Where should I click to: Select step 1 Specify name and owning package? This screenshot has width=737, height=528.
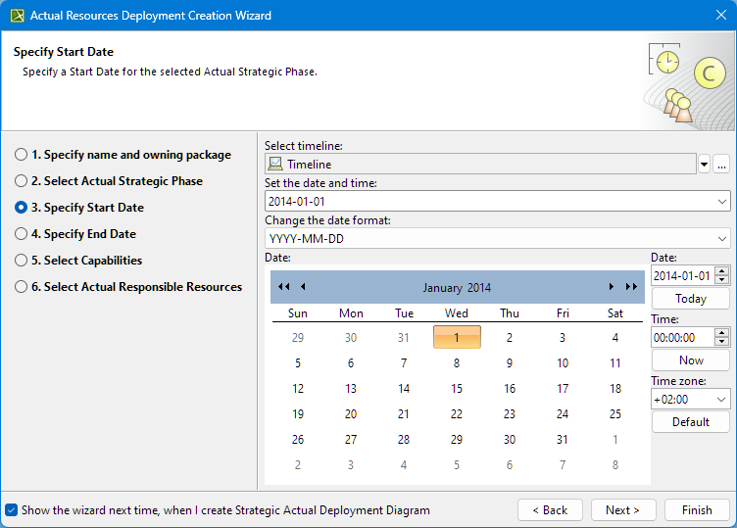(22, 155)
